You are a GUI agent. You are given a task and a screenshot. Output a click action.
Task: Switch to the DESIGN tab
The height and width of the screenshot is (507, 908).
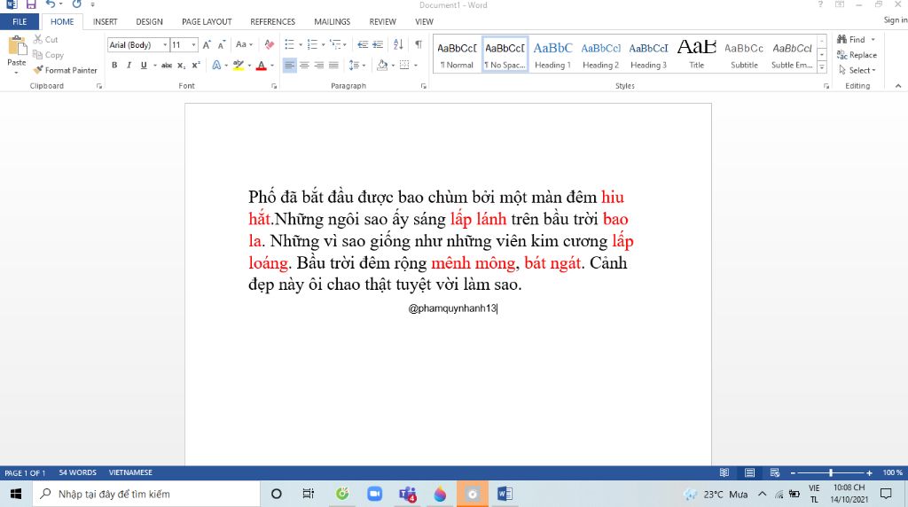149,22
